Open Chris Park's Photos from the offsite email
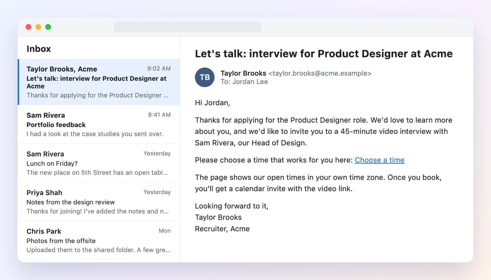This screenshot has width=491, height=280. [99, 241]
